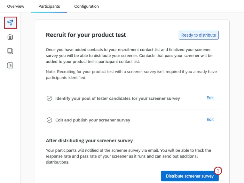Image resolution: width=244 pixels, height=183 pixels.
Task: Click the Distribute screener survey button
Action: pyautogui.click(x=189, y=176)
